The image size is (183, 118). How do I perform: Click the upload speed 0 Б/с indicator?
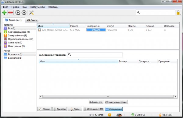[x=166, y=115]
